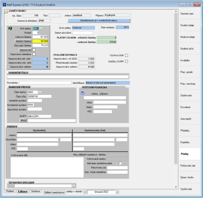Click the postal voucher icon in Poštovní poukázka
This screenshot has height=198, width=203.
coord(83,93)
